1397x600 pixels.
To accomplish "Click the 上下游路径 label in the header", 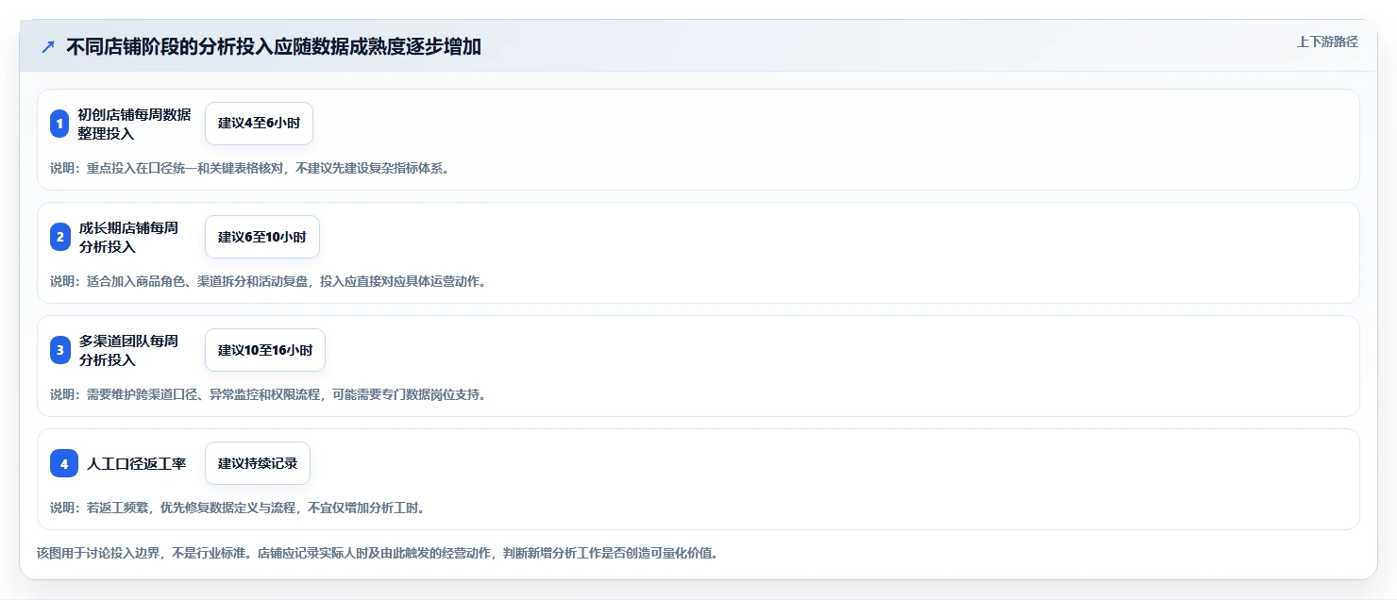I will (x=1327, y=42).
